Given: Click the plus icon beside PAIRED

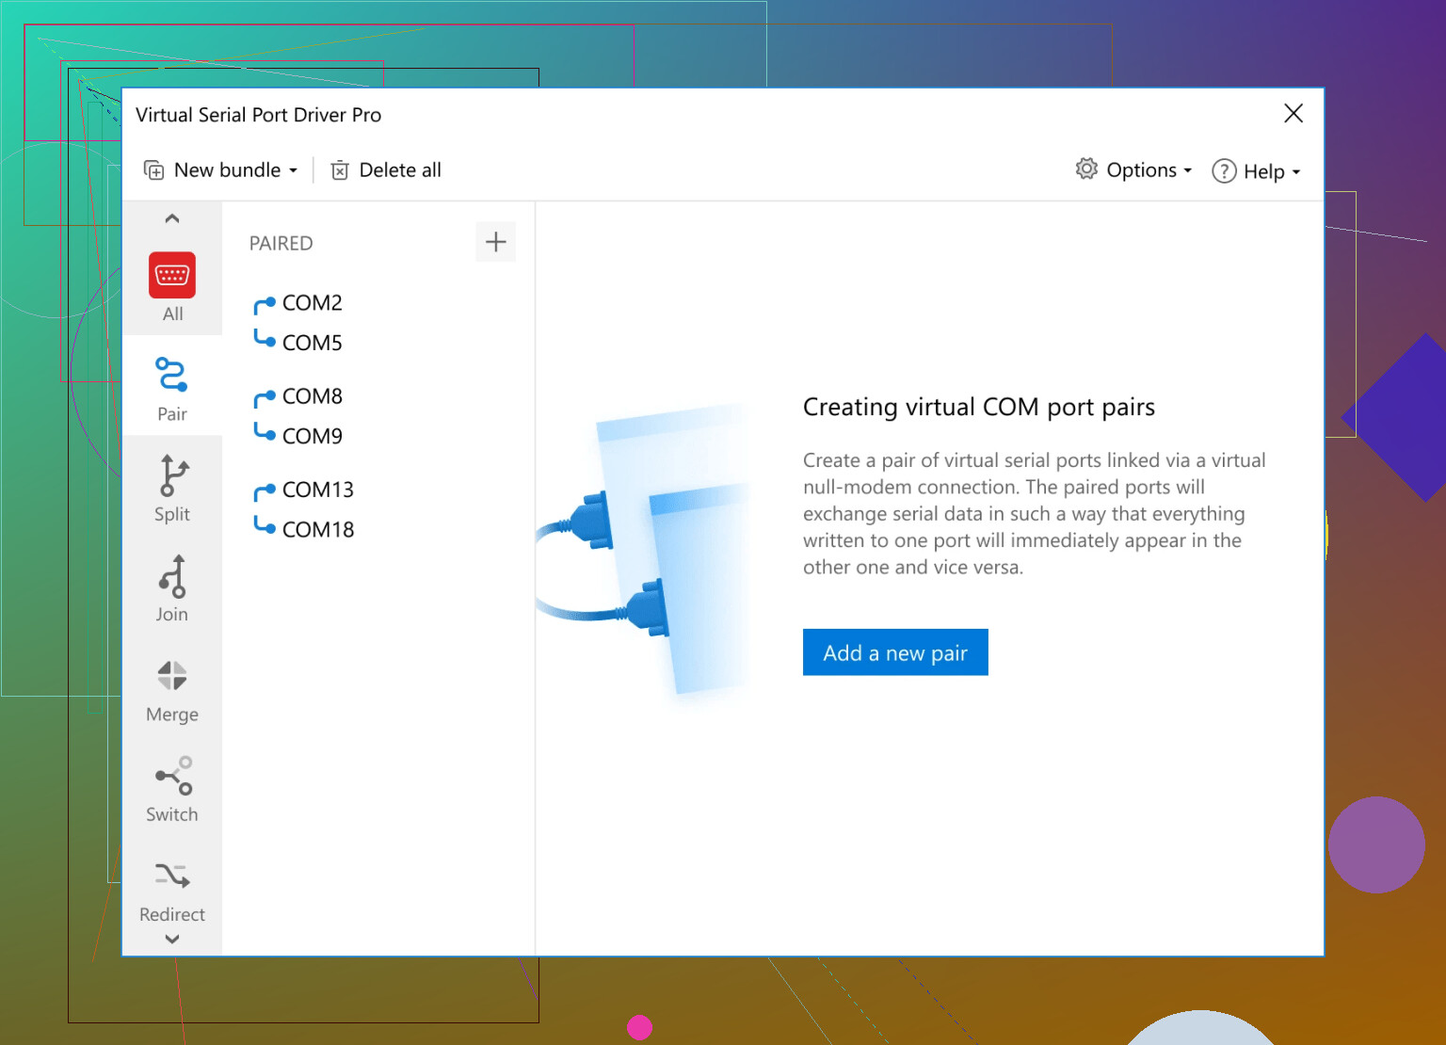Looking at the screenshot, I should (x=495, y=243).
